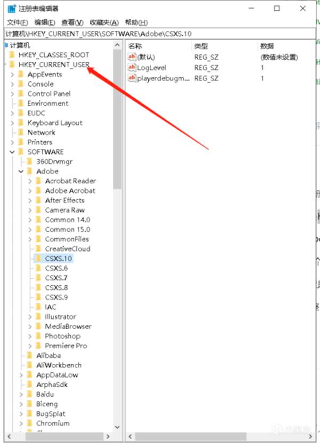Click the playerdebugmode string value icon
The width and height of the screenshot is (320, 446).
tap(132, 79)
